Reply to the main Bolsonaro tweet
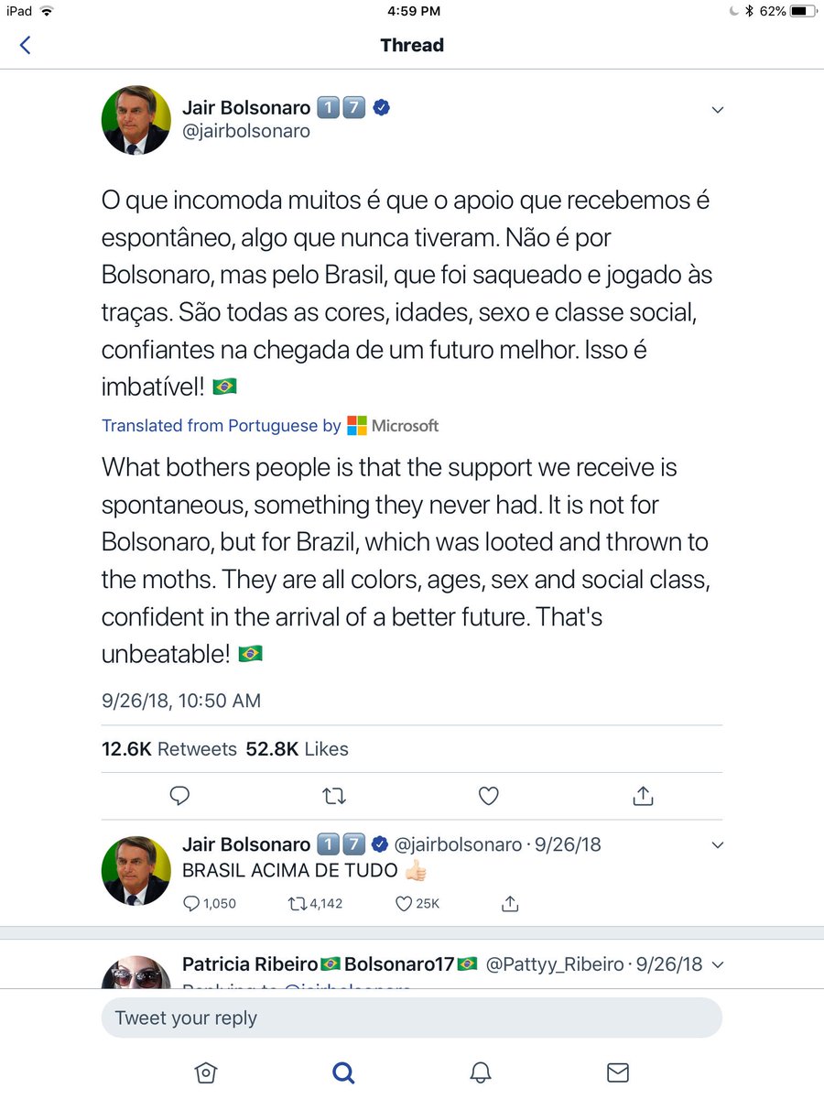 180,796
